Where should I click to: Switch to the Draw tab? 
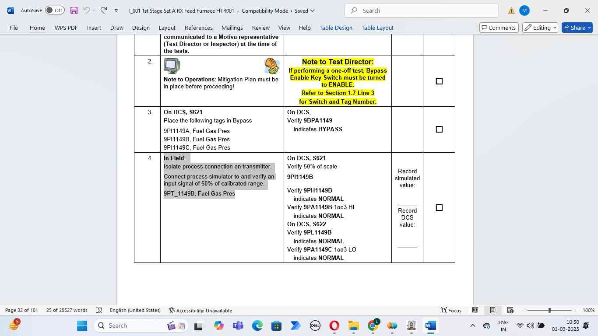pyautogui.click(x=117, y=28)
